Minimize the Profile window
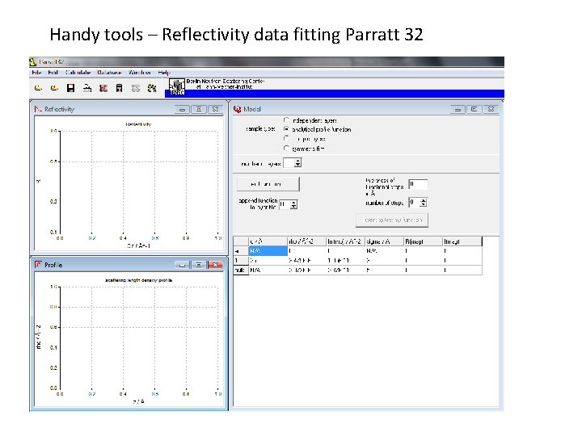 coord(182,265)
